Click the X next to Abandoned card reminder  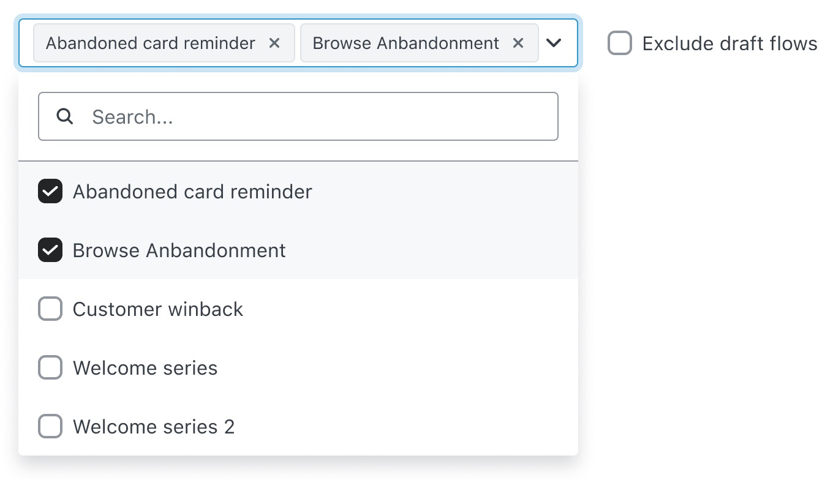pos(275,43)
